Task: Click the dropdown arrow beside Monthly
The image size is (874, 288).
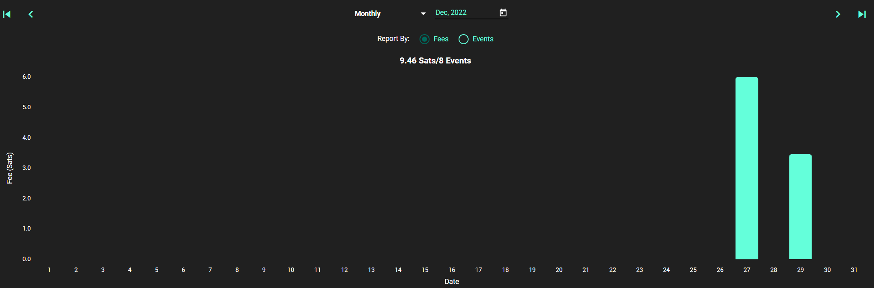Action: (x=423, y=14)
